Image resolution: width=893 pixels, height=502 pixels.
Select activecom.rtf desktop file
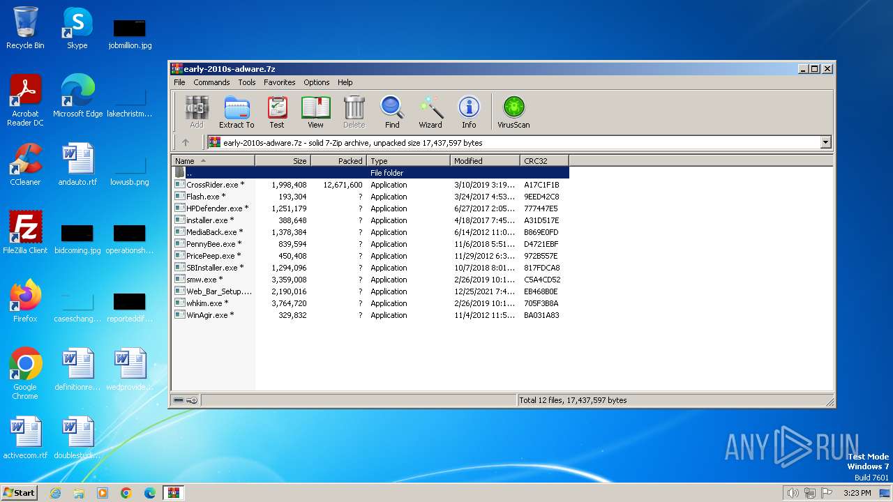25,438
